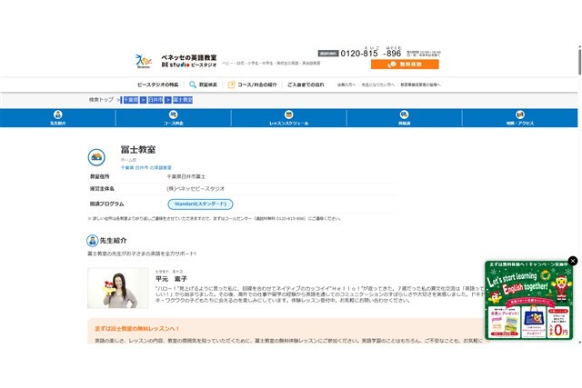Open the BE studio ベネッセの英語教室 home logo
The image size is (582, 388).
[x=189, y=61]
